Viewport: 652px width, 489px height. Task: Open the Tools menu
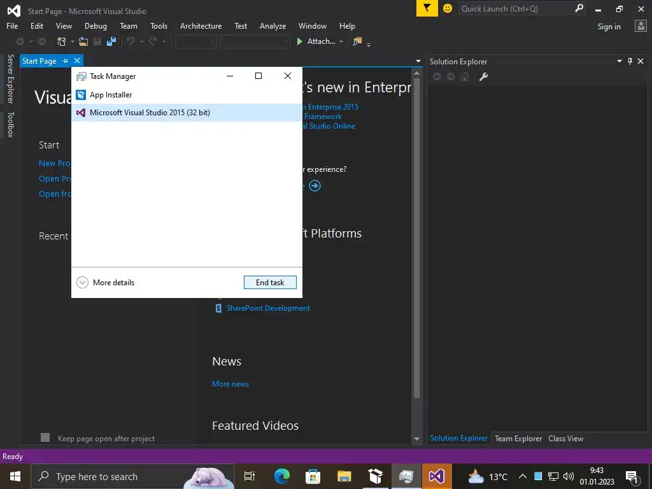click(159, 25)
